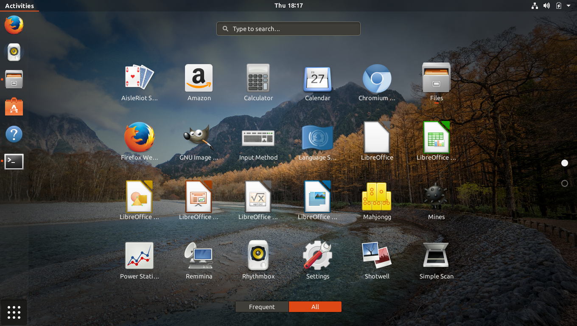Viewport: 577px width, 326px height.
Task: Open the Settings gear and wrench
Action: pyautogui.click(x=318, y=255)
